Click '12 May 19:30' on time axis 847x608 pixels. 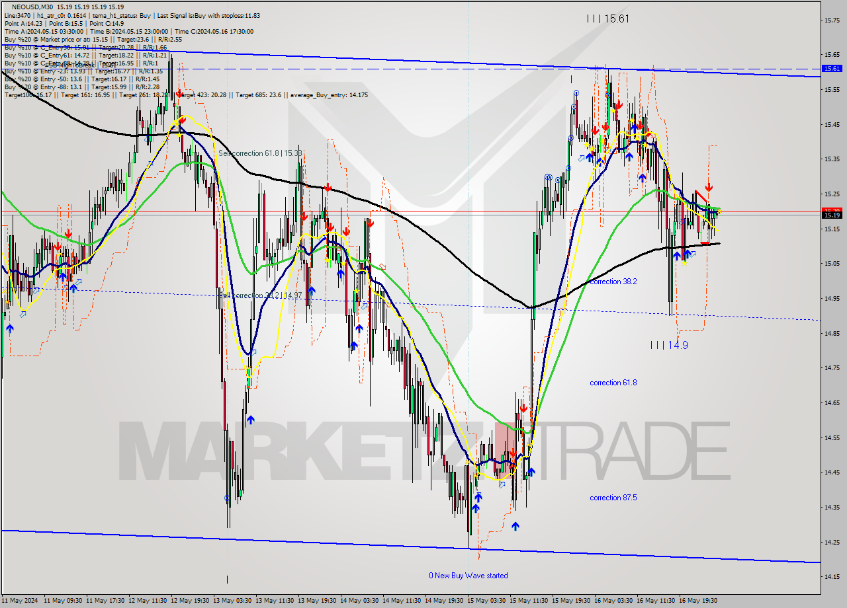(x=190, y=601)
